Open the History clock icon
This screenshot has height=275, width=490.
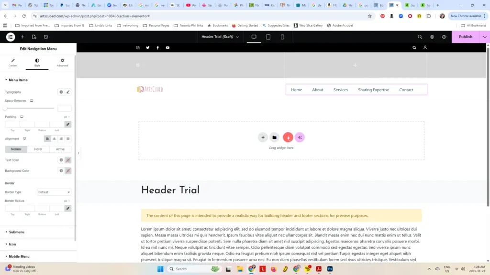pyautogui.click(x=46, y=37)
